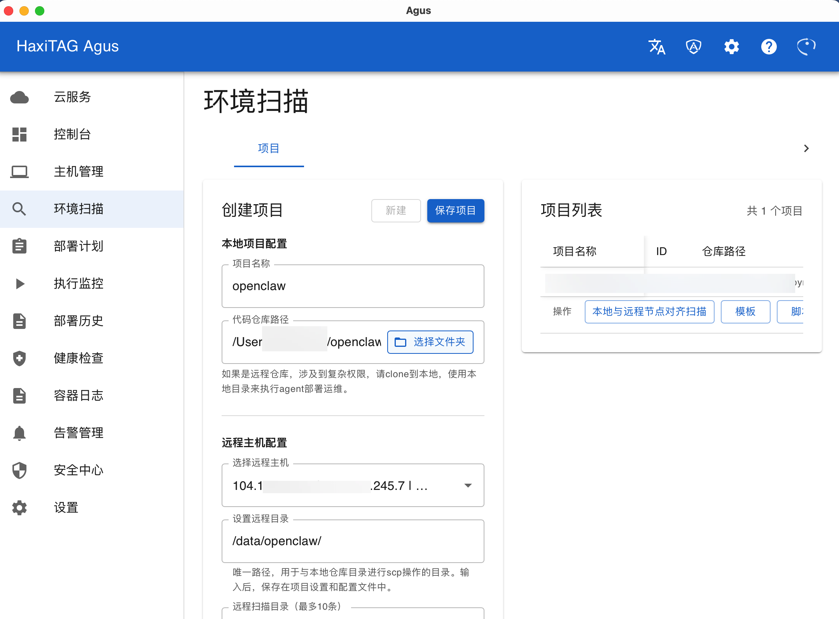Select 主机管理 in the sidebar menu
839x619 pixels.
coord(78,171)
